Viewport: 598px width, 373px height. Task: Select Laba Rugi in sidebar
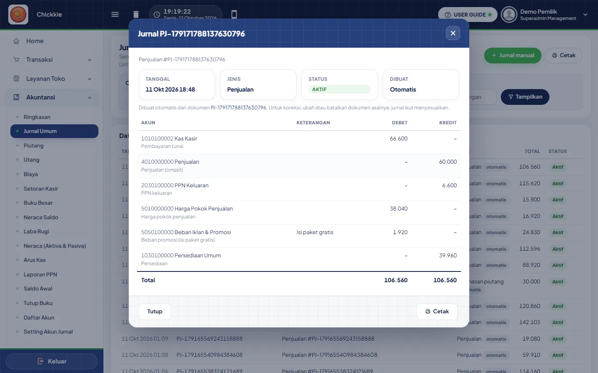tap(36, 231)
